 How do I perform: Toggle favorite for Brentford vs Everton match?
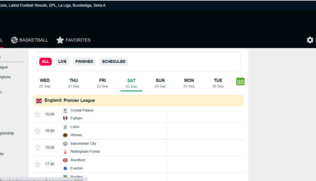click(x=37, y=164)
